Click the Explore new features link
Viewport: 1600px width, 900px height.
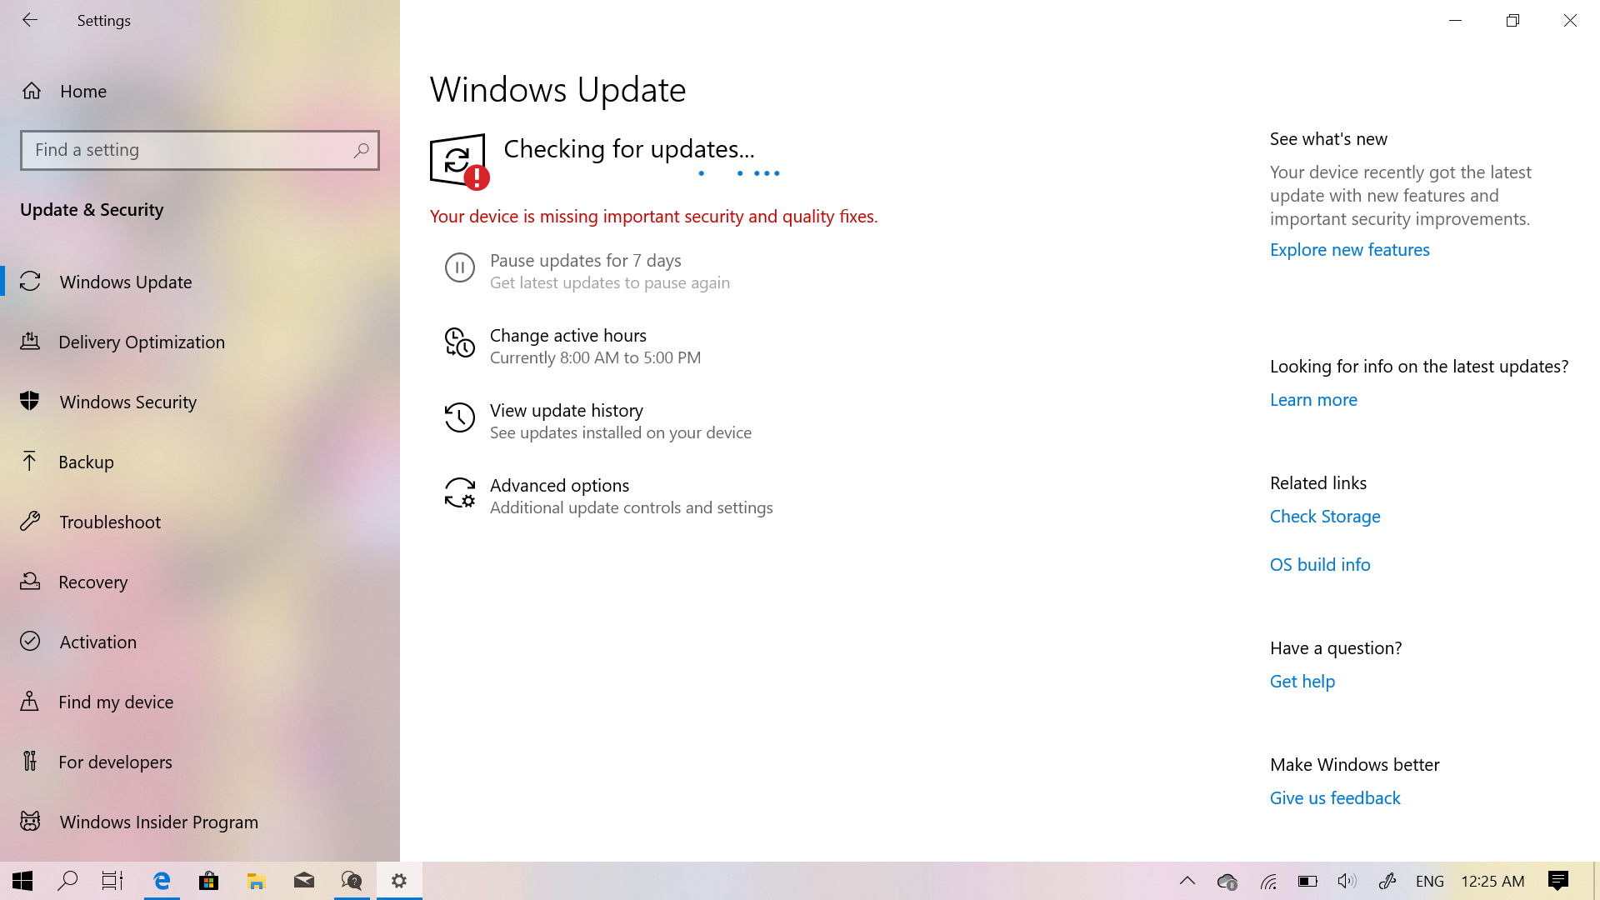pyautogui.click(x=1349, y=249)
